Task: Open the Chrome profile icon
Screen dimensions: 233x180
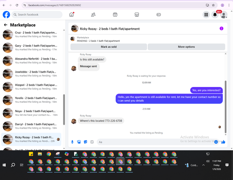Action: (x=222, y=5)
